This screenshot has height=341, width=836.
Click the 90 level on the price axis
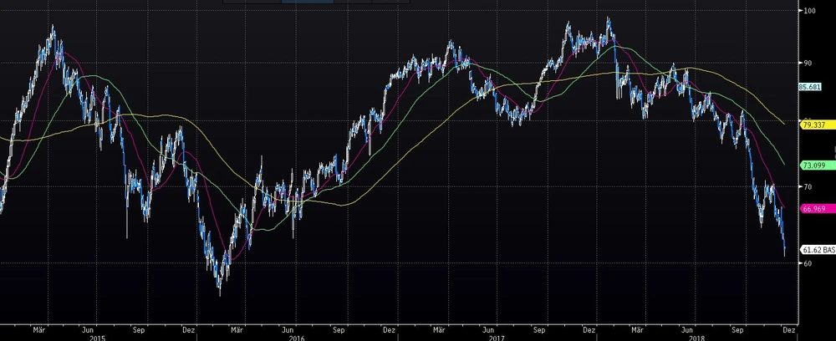click(x=808, y=63)
